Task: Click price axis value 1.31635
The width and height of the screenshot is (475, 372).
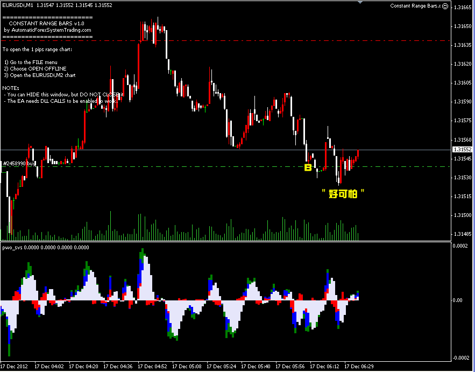Action: point(463,45)
